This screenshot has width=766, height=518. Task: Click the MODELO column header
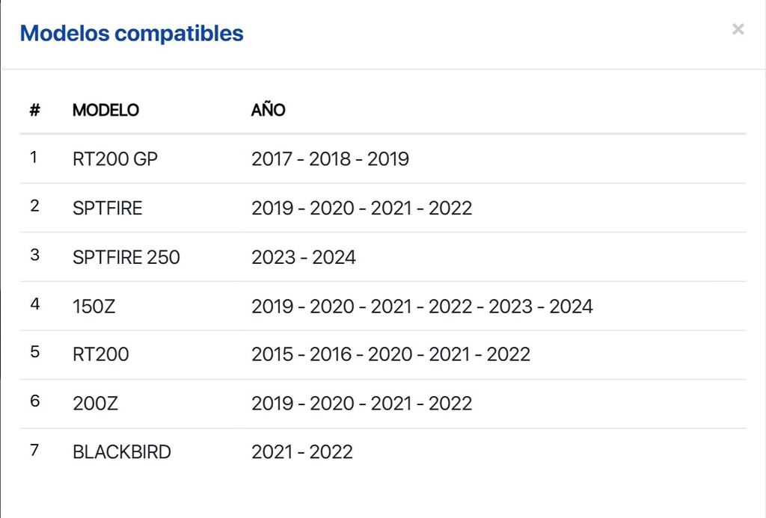(105, 110)
